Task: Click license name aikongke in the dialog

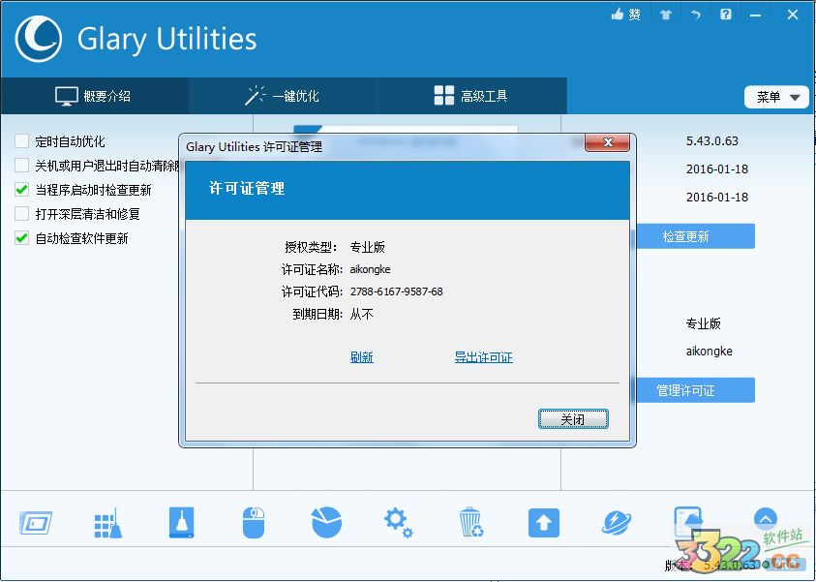Action: click(x=370, y=269)
